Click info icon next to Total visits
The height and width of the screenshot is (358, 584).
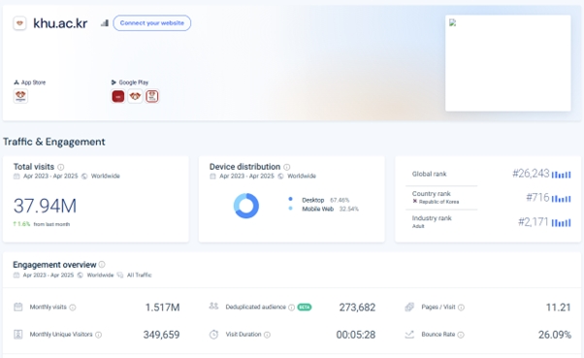click(61, 167)
